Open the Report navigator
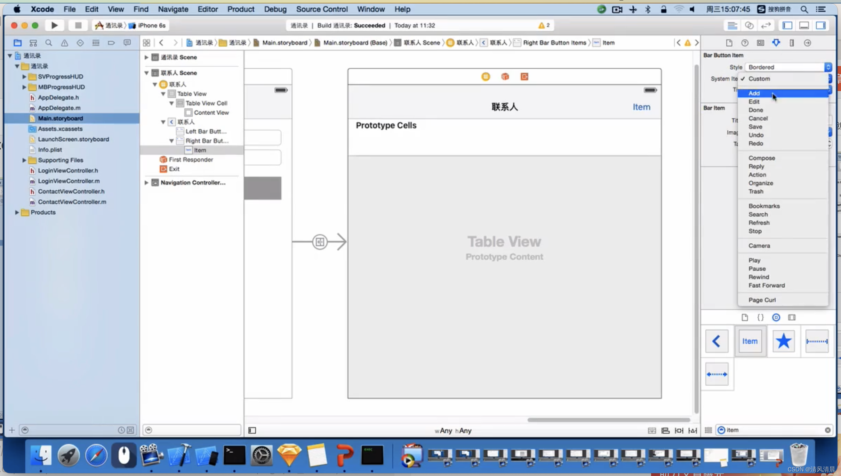The image size is (841, 476). click(x=127, y=43)
